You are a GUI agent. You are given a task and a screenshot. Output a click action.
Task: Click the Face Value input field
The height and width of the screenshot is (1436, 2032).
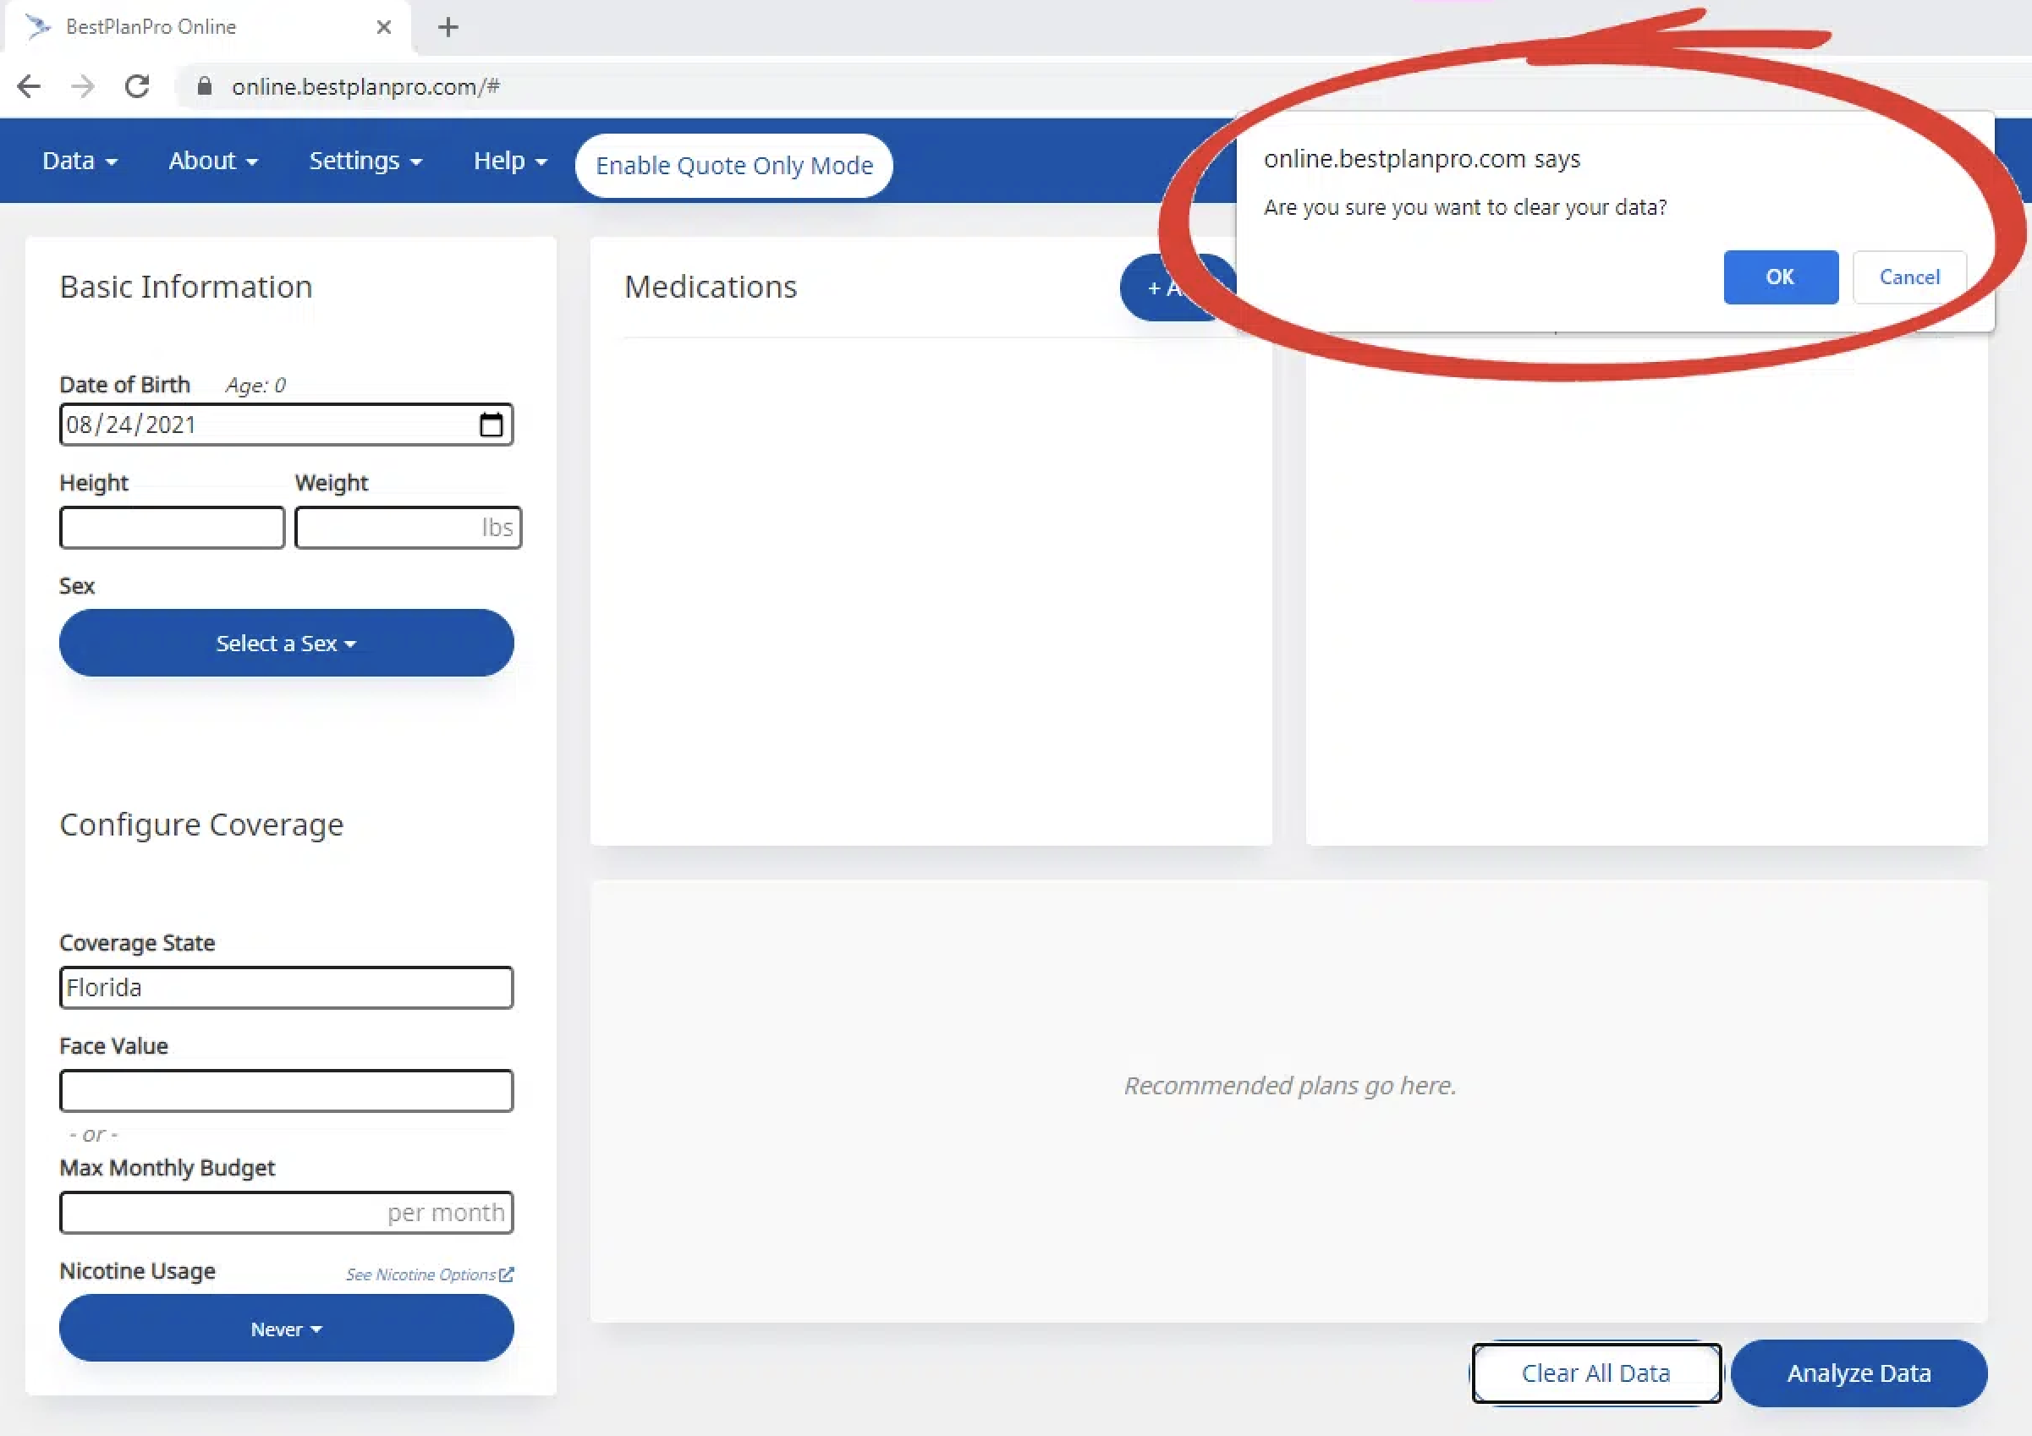(x=286, y=1091)
